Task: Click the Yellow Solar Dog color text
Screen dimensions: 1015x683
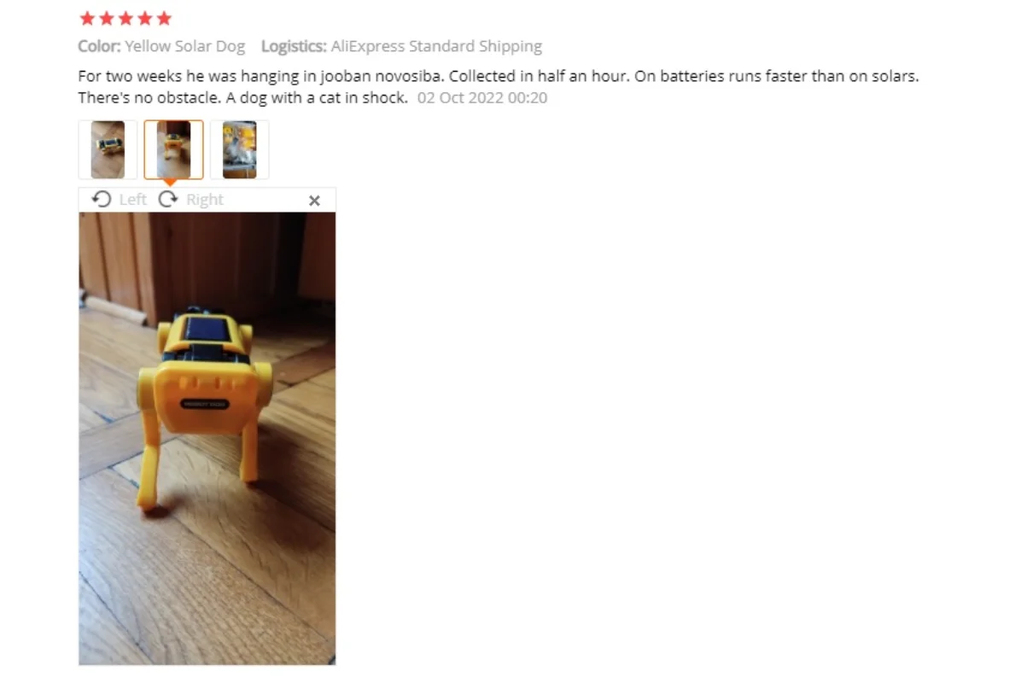Action: pos(185,46)
